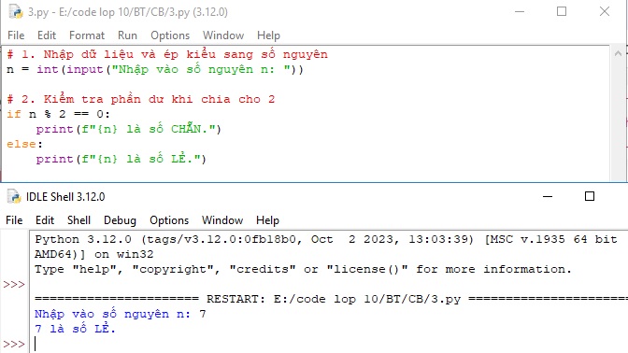Click the active shell prompt input line
This screenshot has height=353, width=628.
tap(328, 344)
